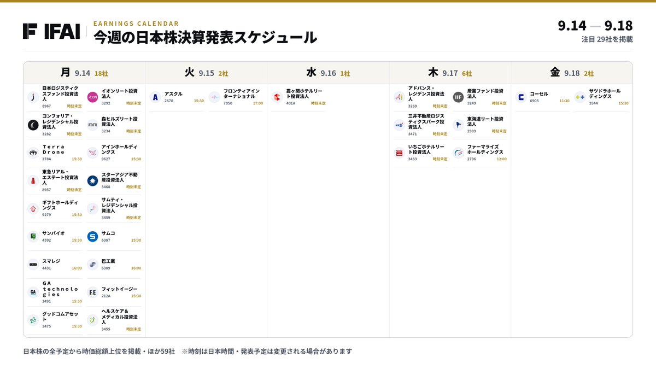
Task: Click the サンバイオ company name
Action: click(x=54, y=233)
